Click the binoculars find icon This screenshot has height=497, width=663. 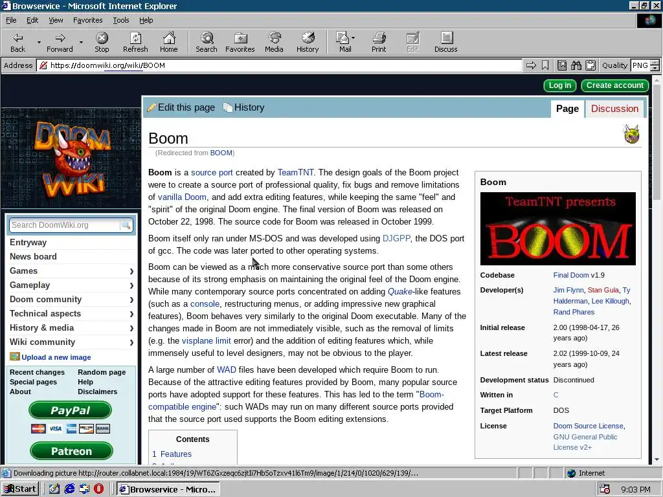576,65
